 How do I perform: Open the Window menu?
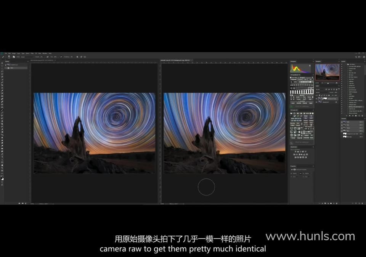[45, 53]
